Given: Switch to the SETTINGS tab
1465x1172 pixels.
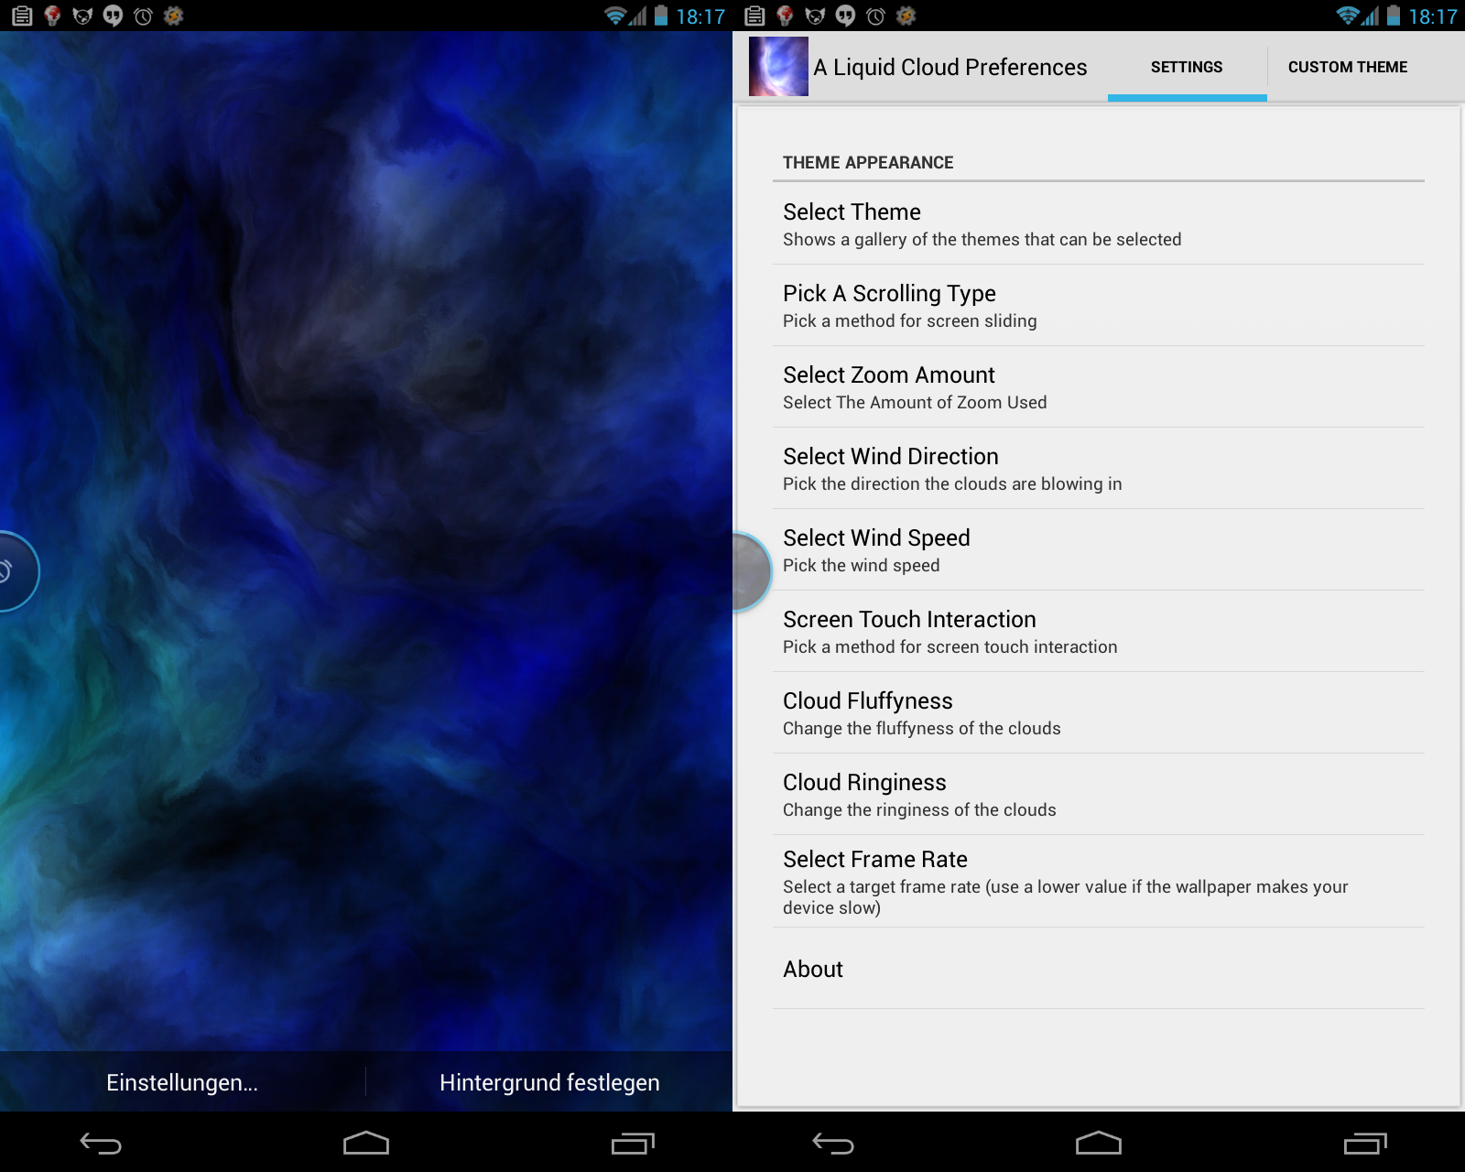Looking at the screenshot, I should [1187, 67].
